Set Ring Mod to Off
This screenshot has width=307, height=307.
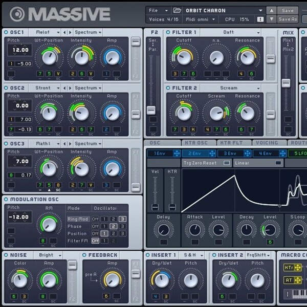95,219
